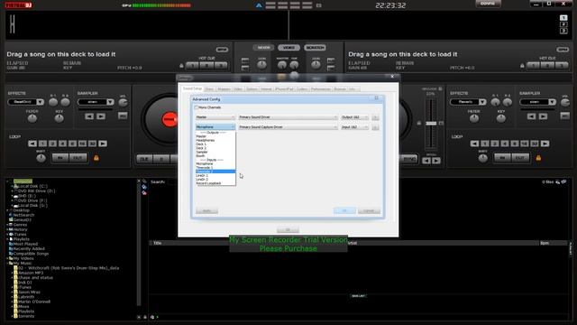This screenshot has height=325, width=577.
Task: Open the CONFIG button in top bar
Action: pyautogui.click(x=488, y=4)
